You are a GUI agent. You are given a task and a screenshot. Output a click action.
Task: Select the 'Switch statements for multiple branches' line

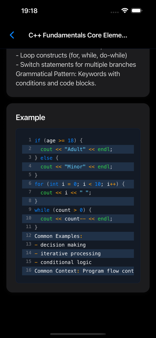(76, 65)
